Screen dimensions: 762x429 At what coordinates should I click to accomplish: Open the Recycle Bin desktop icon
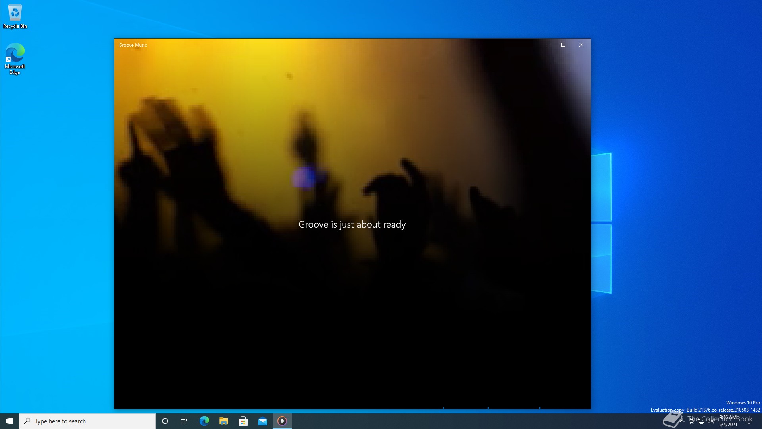[x=15, y=17]
